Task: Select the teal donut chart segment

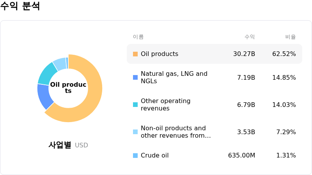Action: click(47, 73)
